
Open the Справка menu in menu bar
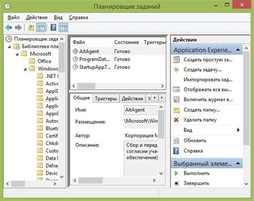pos(79,18)
